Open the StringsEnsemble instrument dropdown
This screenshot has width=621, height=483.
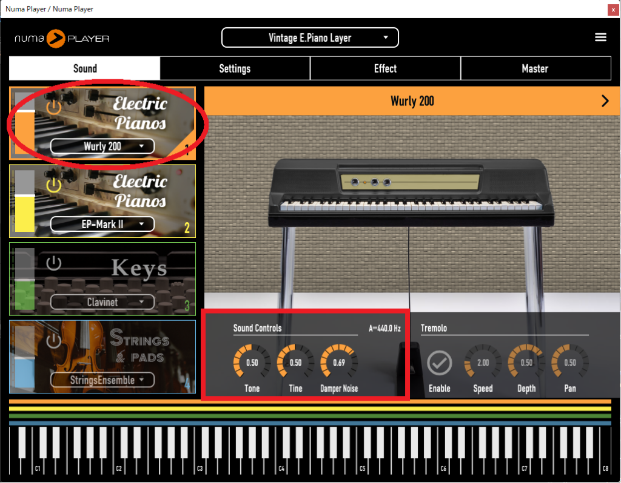point(102,380)
